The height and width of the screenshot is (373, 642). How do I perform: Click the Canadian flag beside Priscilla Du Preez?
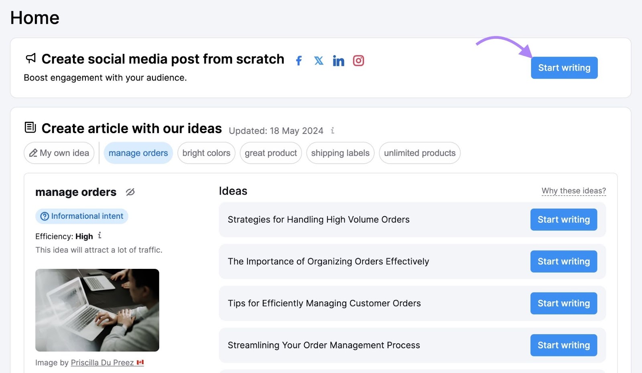(x=140, y=362)
